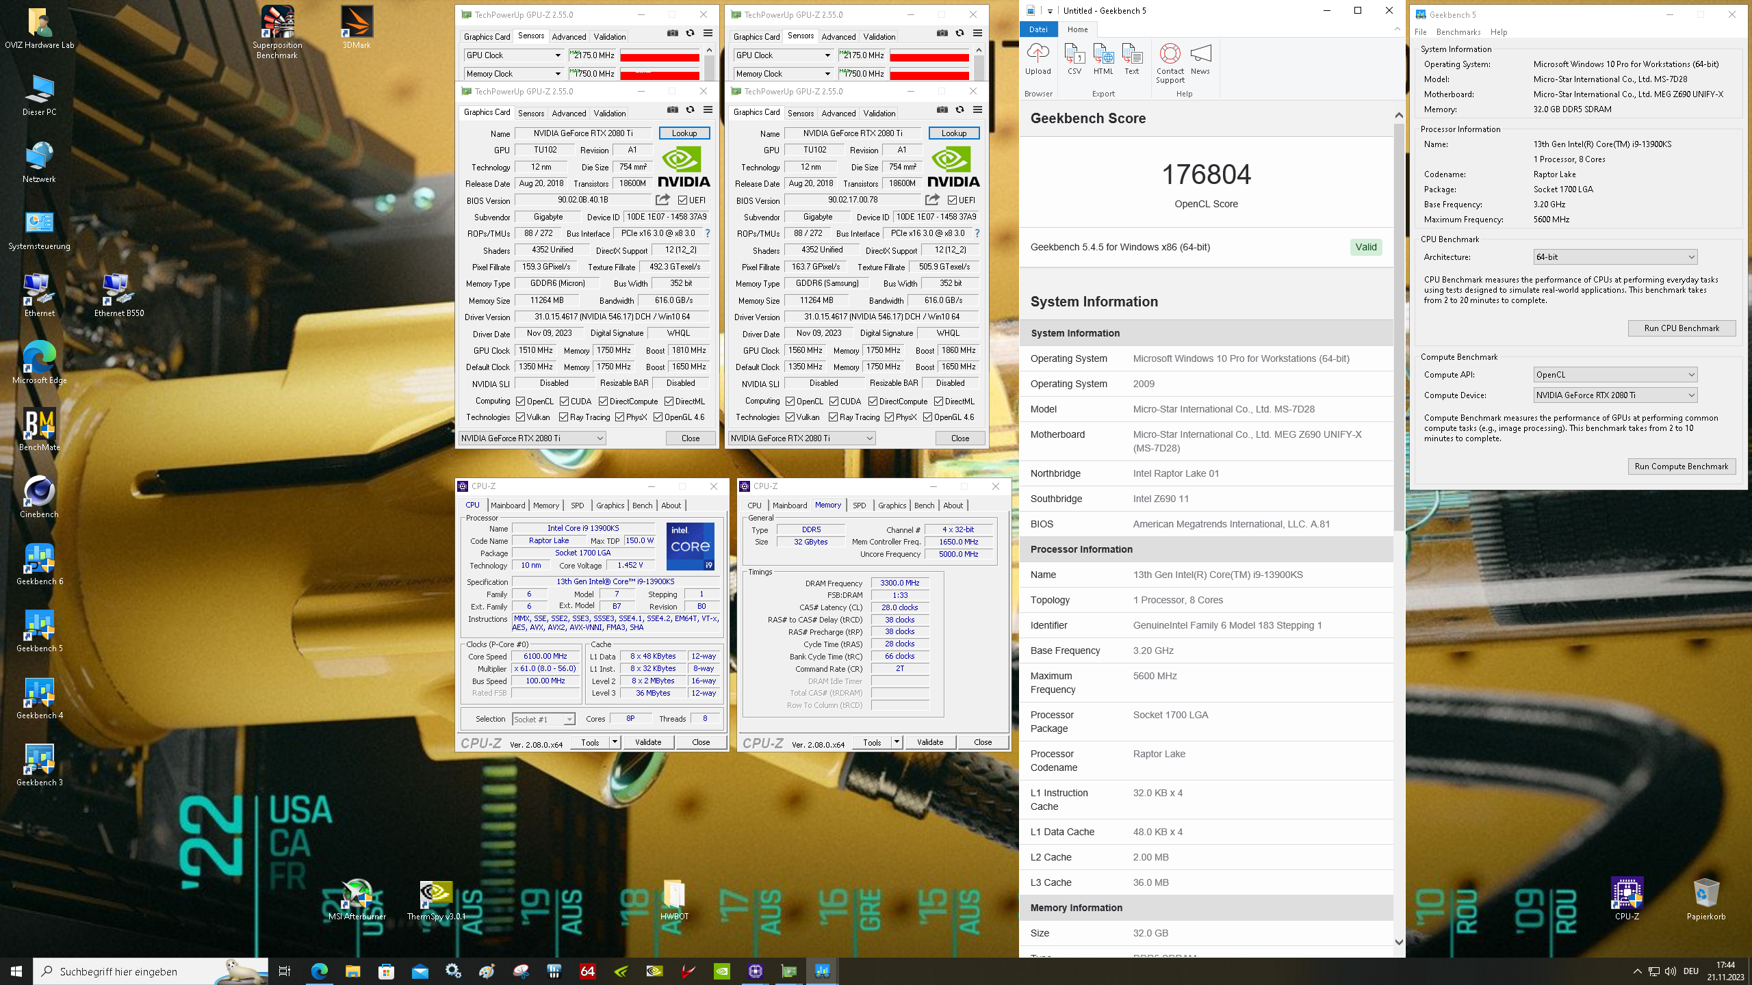Launch Cinebench from desktop
1752x985 pixels.
[x=39, y=497]
